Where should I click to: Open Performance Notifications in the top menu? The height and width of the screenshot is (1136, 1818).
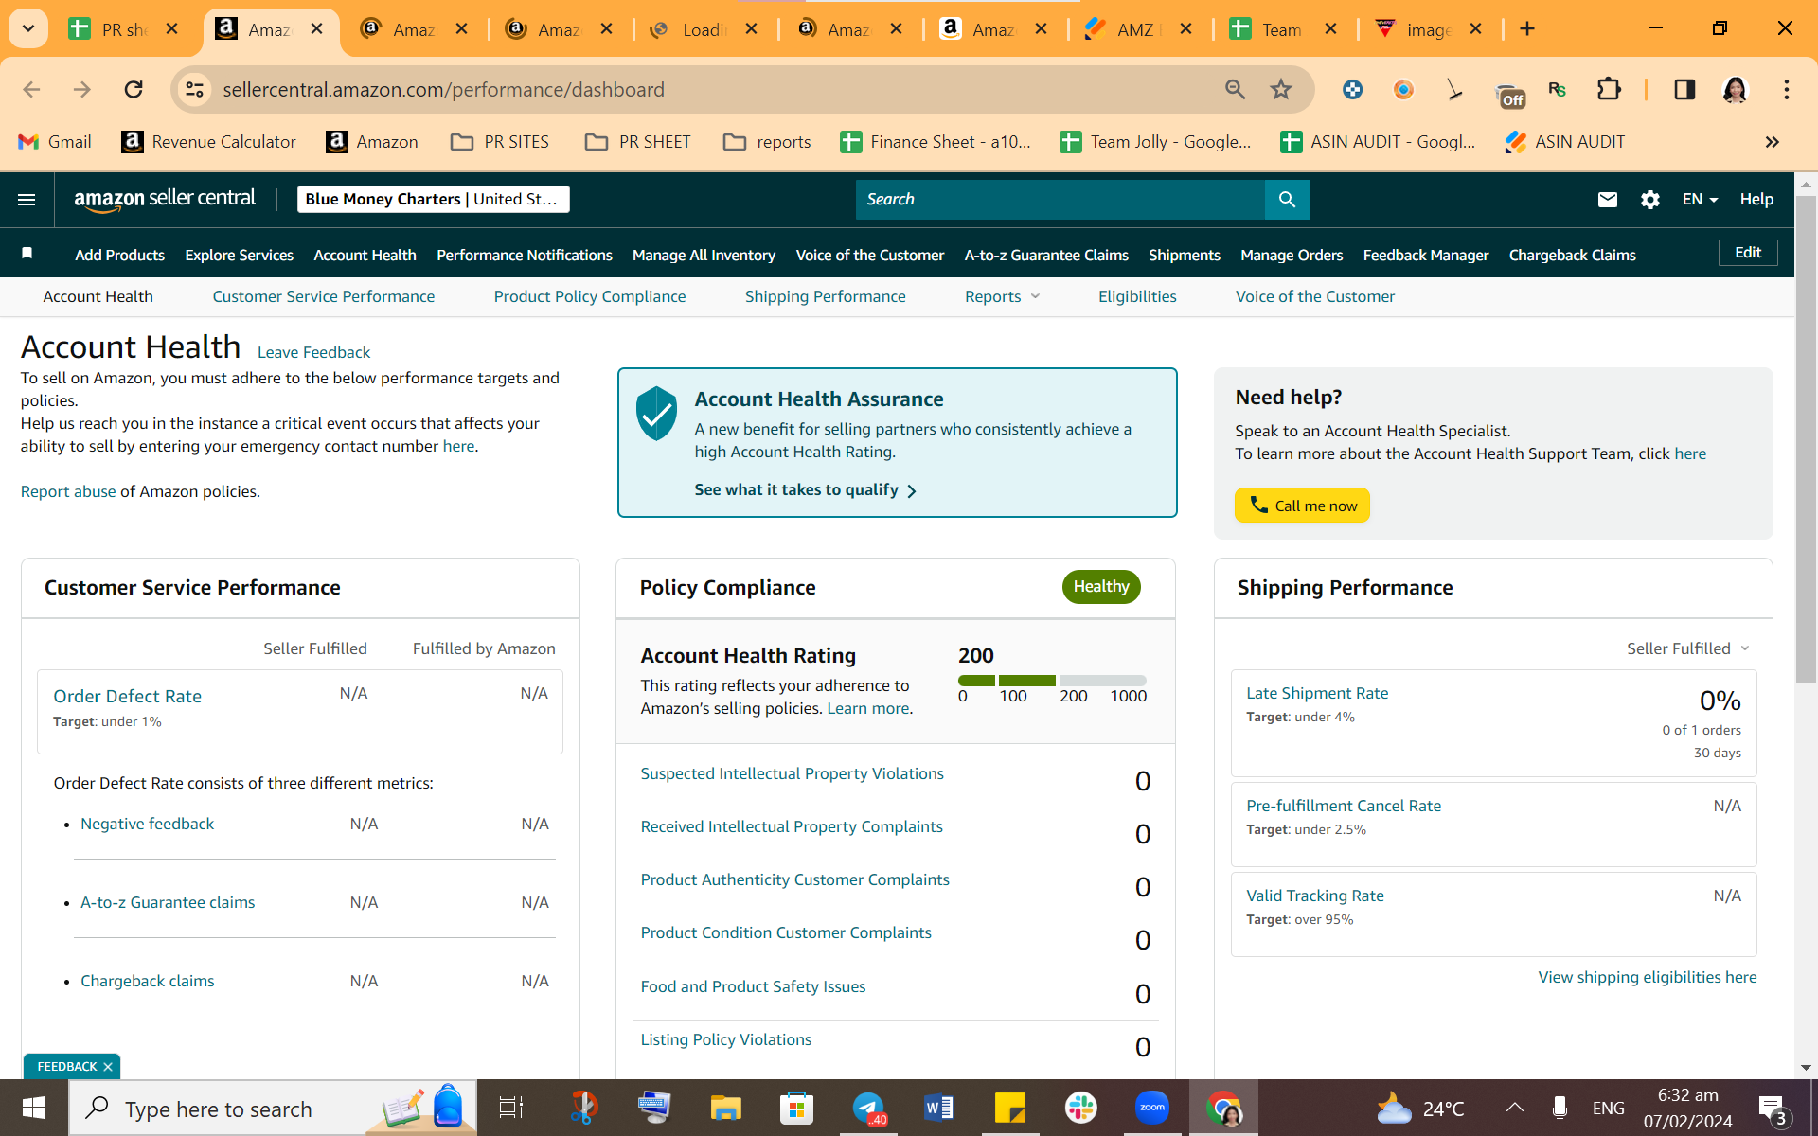click(524, 255)
